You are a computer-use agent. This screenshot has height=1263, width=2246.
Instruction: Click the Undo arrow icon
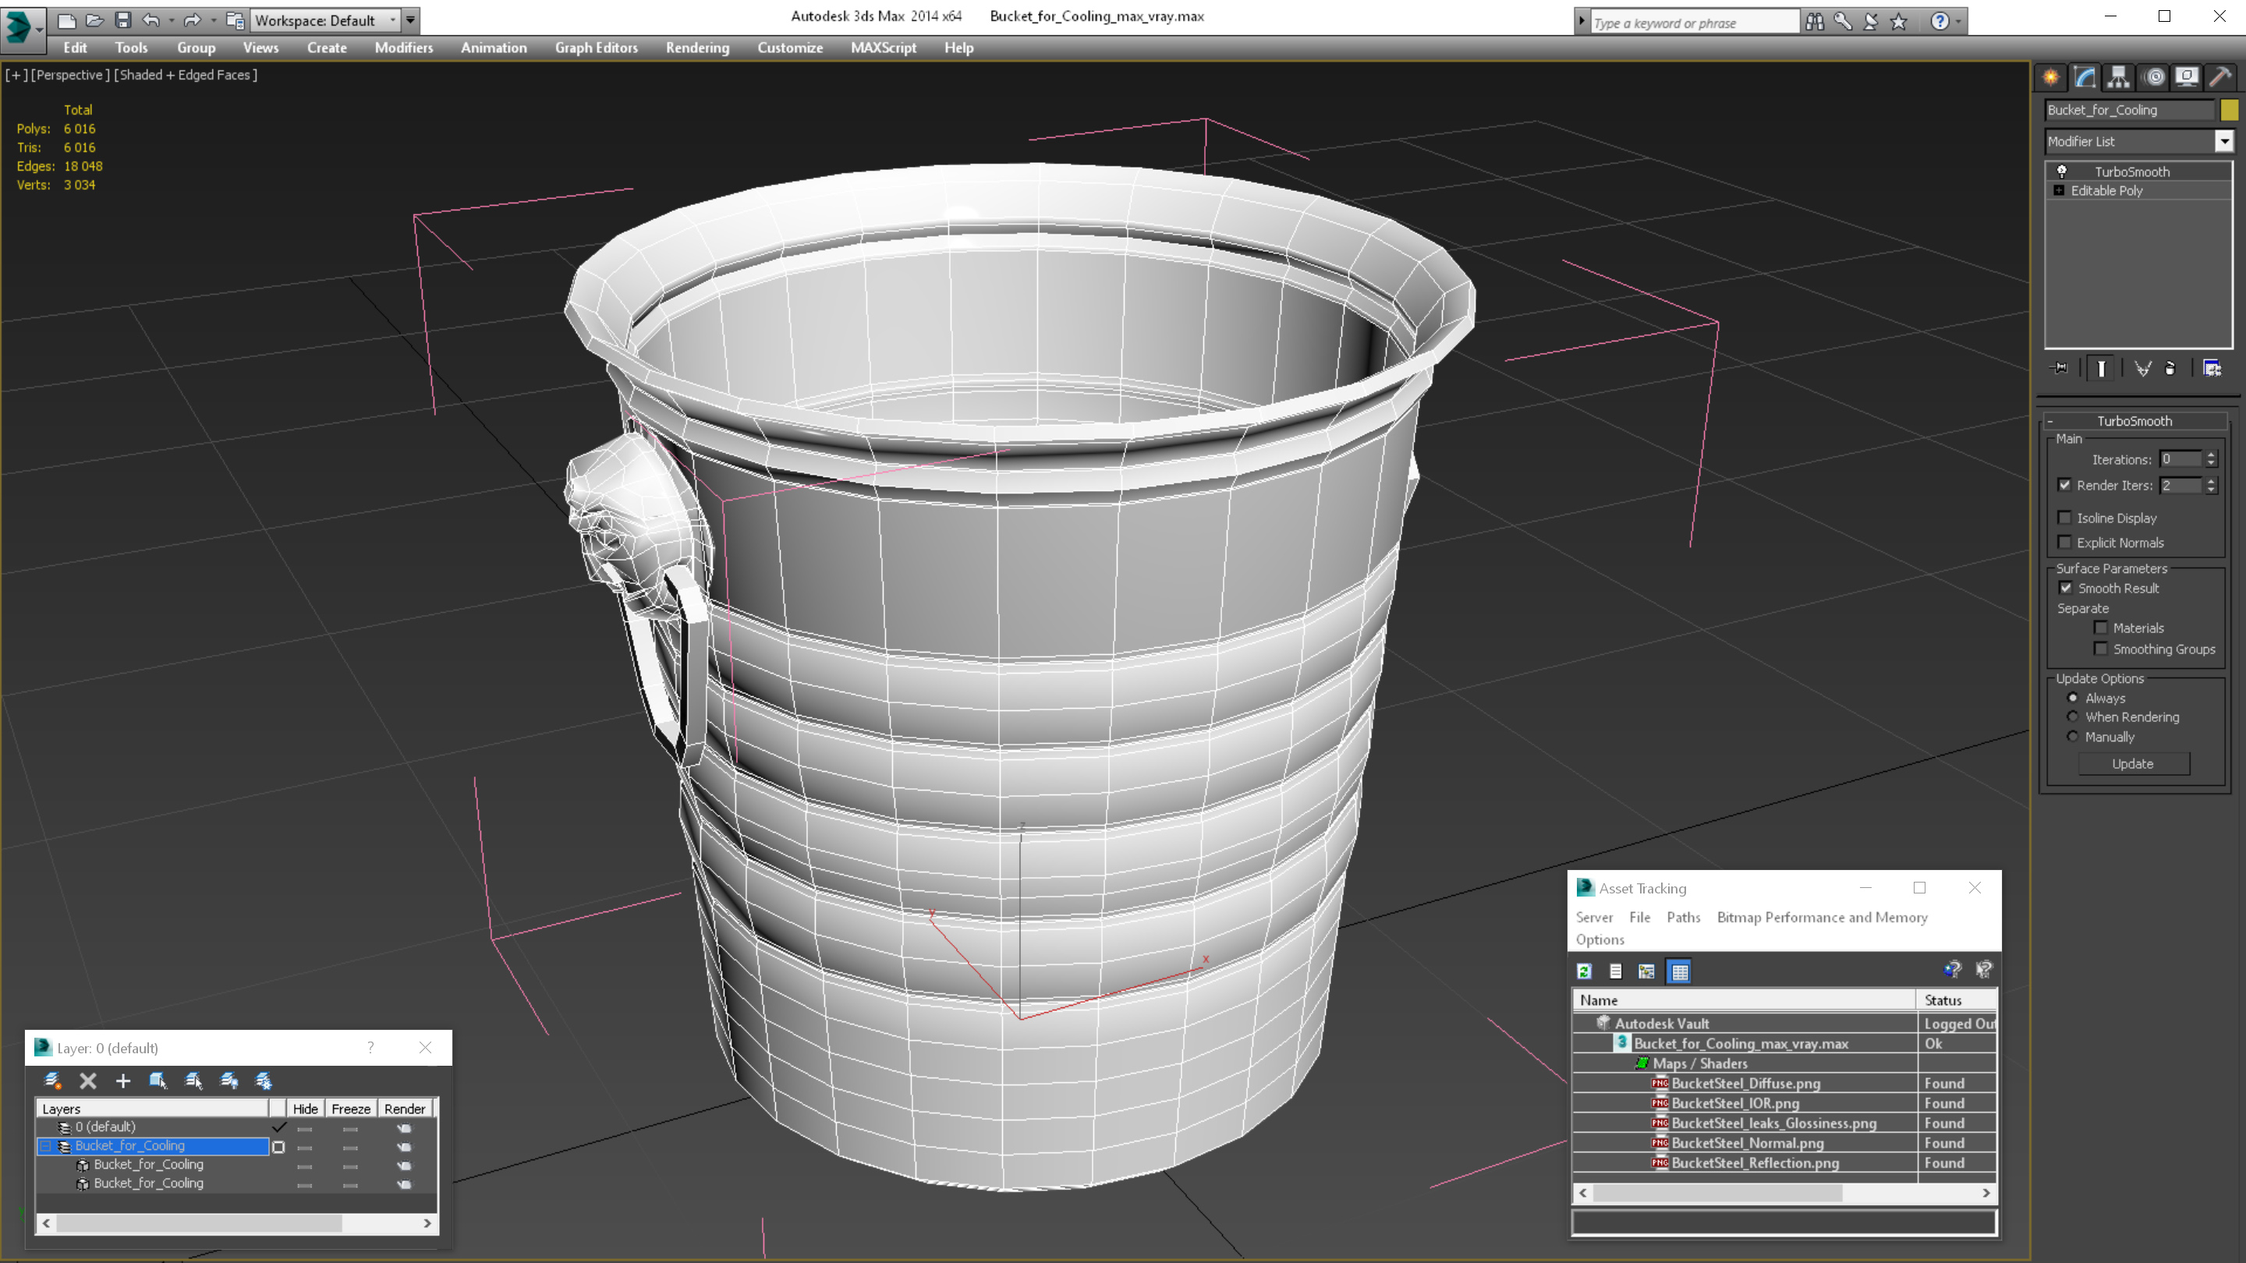click(x=151, y=20)
